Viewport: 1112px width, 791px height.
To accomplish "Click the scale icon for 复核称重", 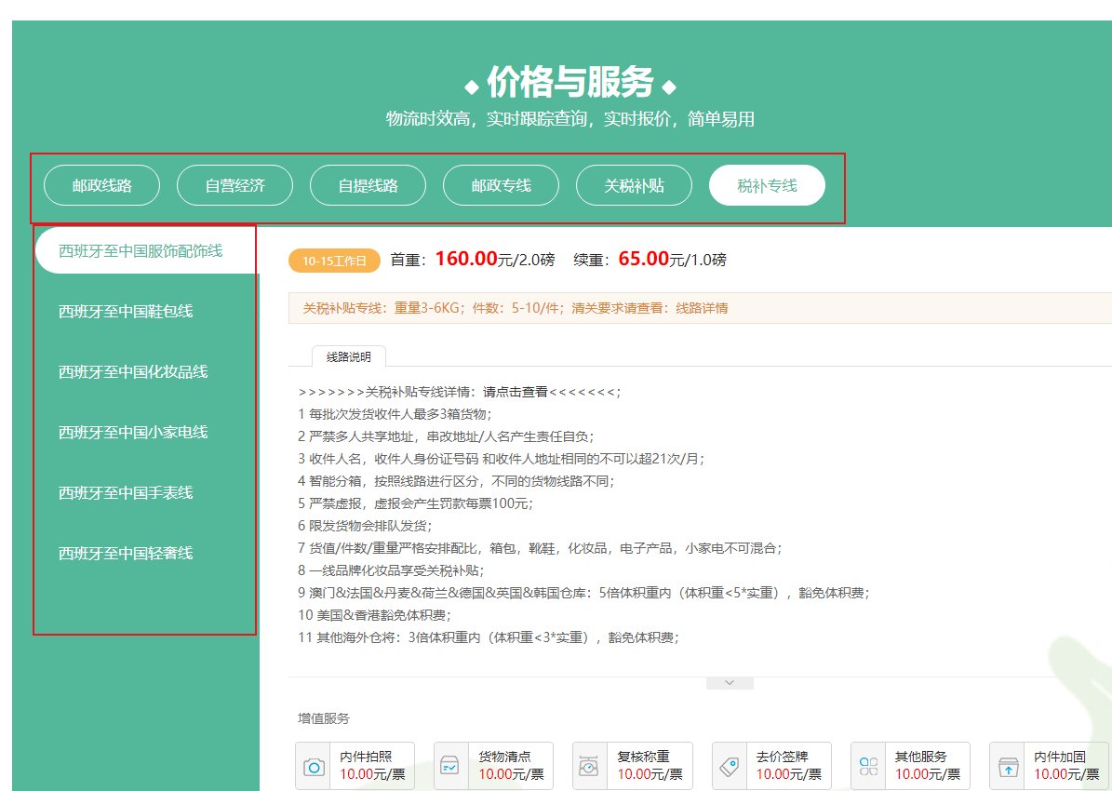I will pyautogui.click(x=589, y=767).
